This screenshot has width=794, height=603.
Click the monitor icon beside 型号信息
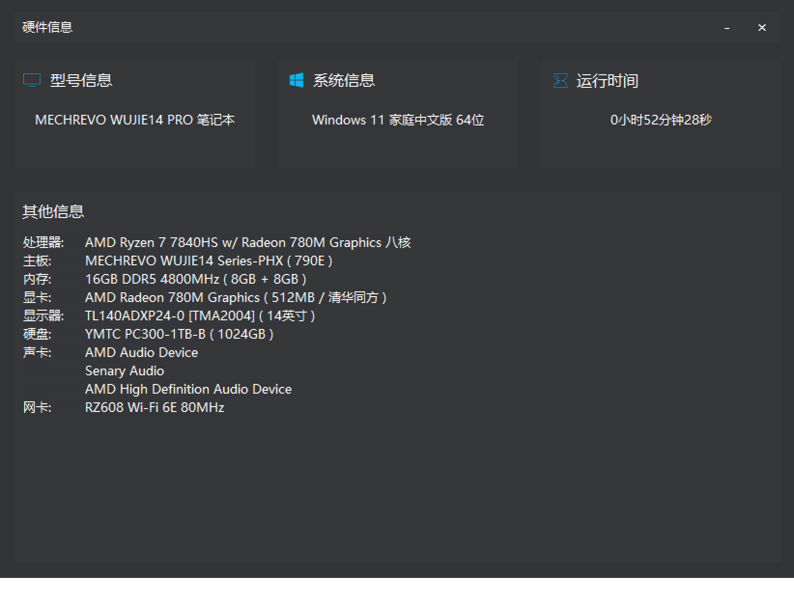pyautogui.click(x=32, y=80)
